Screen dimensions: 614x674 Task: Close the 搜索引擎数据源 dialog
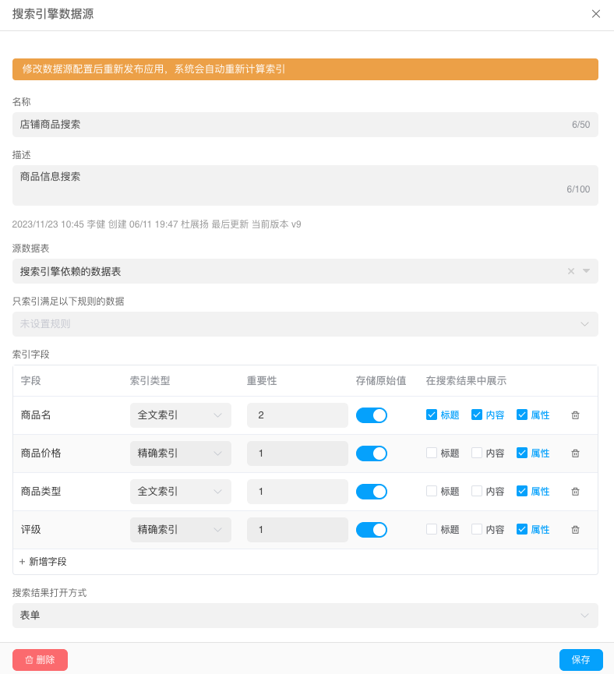coord(596,14)
